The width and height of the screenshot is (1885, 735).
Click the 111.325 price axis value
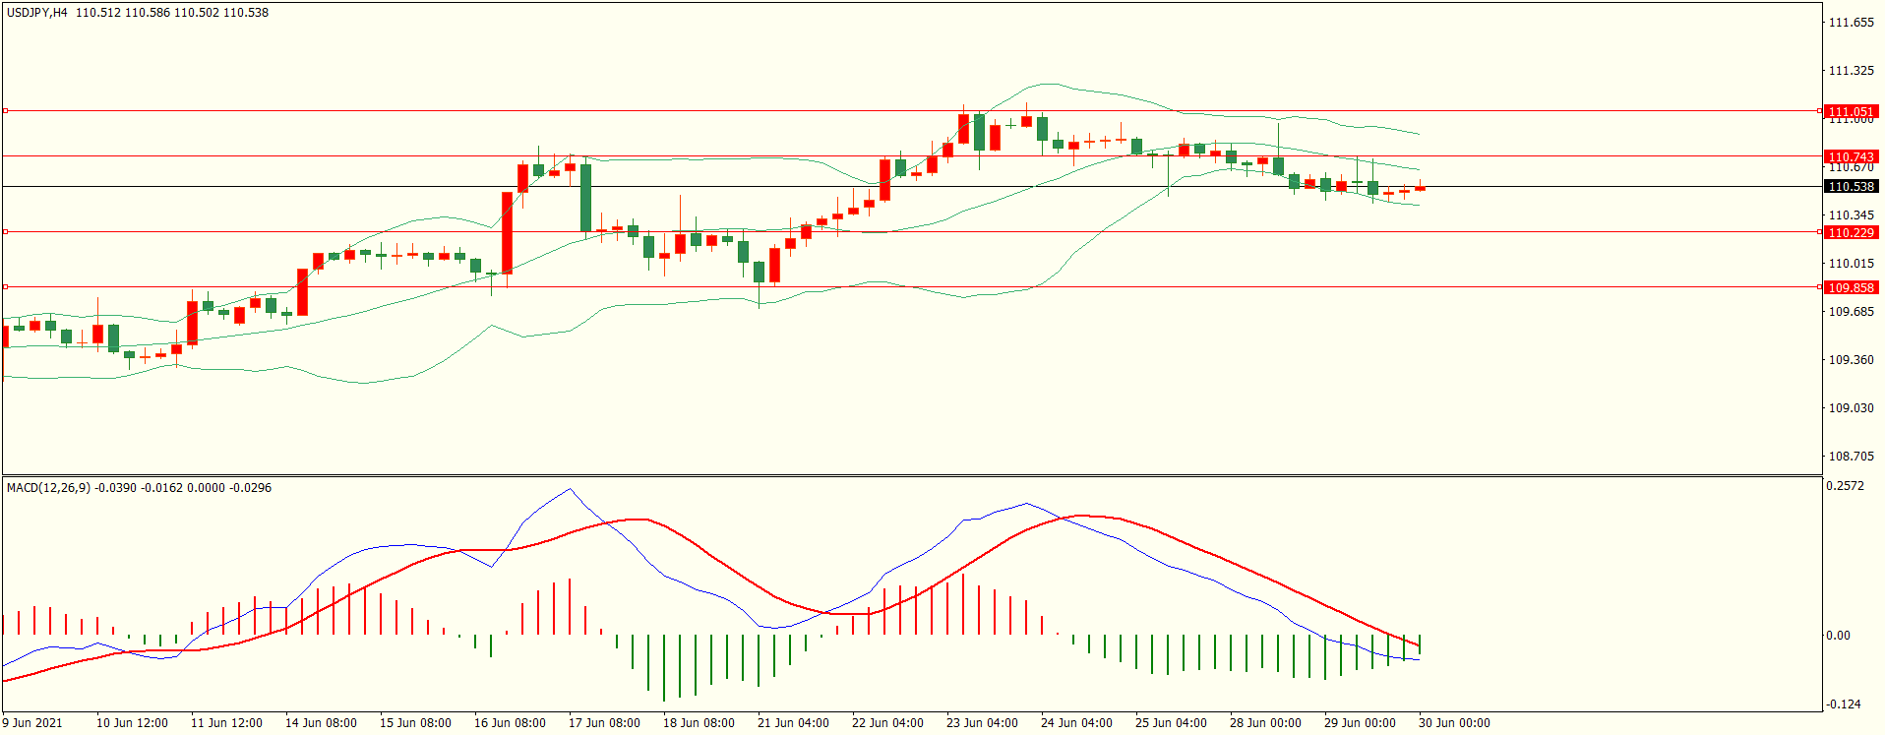[x=1851, y=71]
